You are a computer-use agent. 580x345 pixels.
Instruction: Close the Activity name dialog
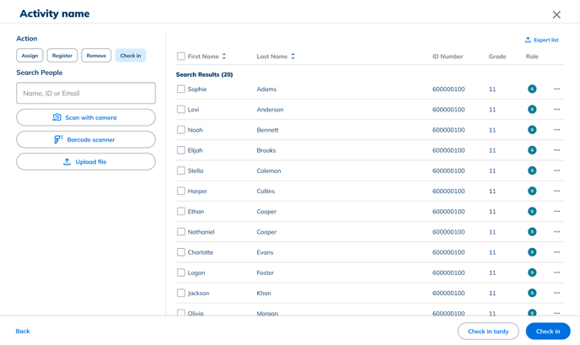pyautogui.click(x=556, y=14)
